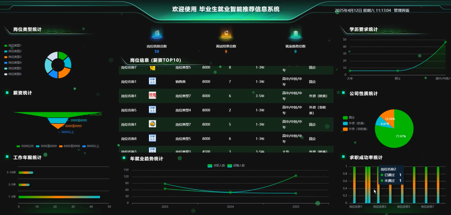Click the success-rate bar above 岗位名称7

[x=426, y=185]
